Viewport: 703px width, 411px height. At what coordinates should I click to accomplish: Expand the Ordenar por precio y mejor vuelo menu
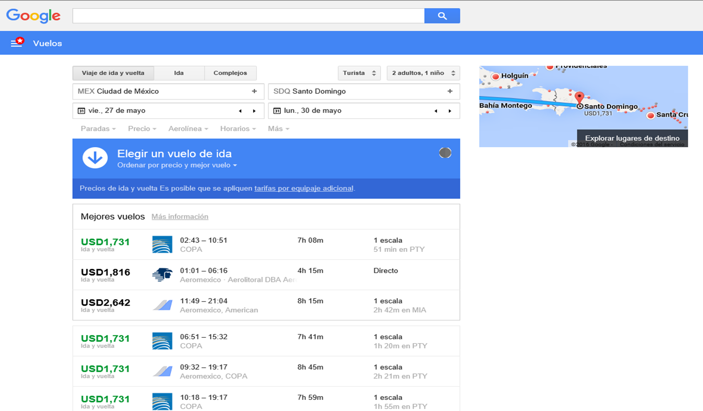[x=177, y=165]
